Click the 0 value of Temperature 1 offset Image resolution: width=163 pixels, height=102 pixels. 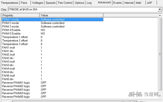[x=41, y=37]
